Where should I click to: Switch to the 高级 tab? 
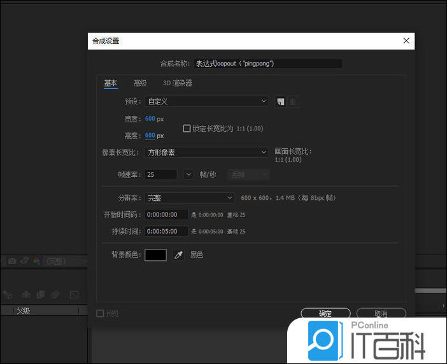point(140,83)
